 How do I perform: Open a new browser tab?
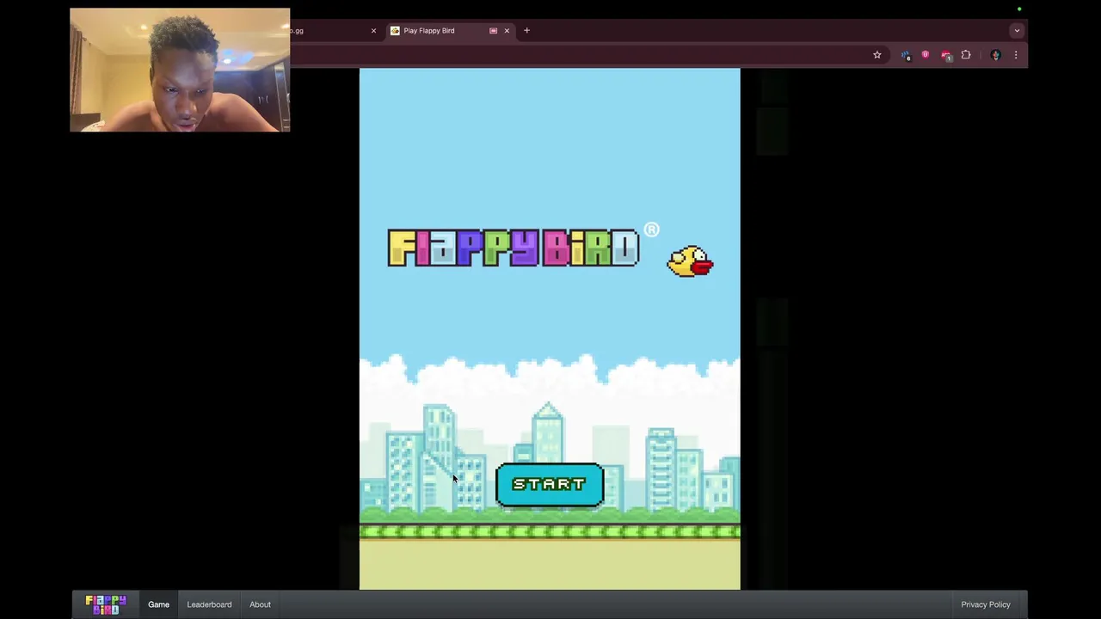[x=526, y=31]
